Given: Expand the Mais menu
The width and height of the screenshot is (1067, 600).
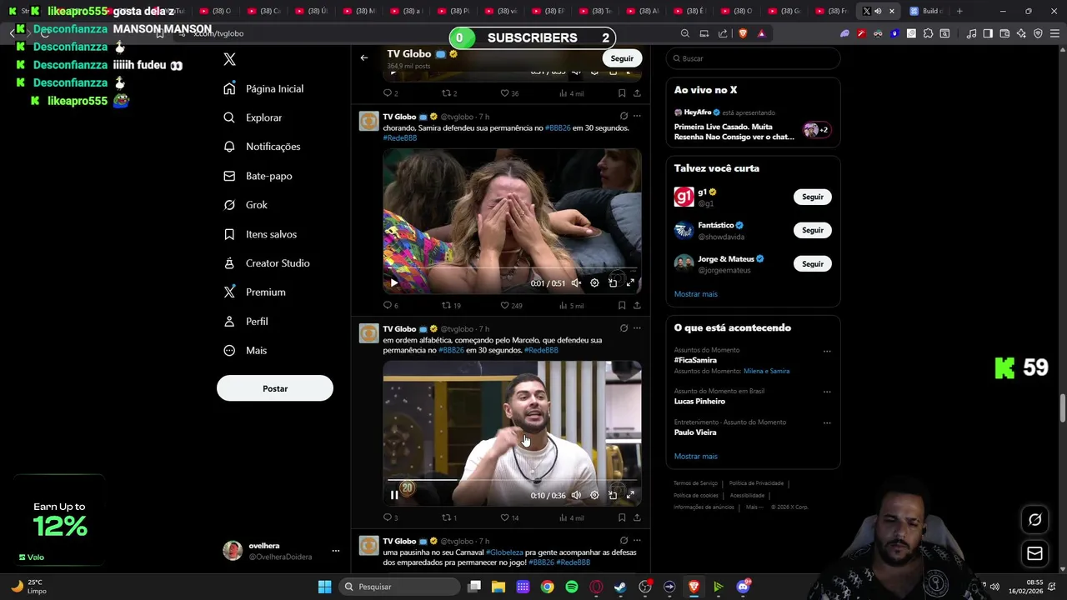Looking at the screenshot, I should [x=245, y=351].
